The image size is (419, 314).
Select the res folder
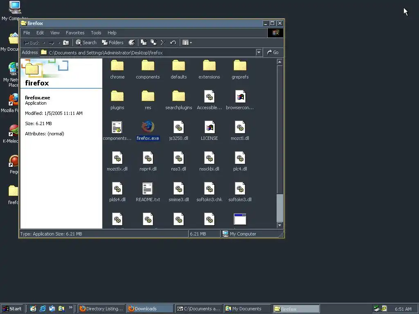(x=148, y=100)
